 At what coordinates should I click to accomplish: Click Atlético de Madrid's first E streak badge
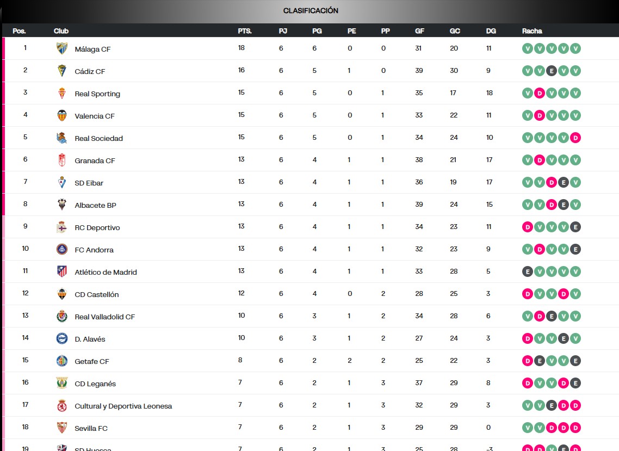coord(527,271)
